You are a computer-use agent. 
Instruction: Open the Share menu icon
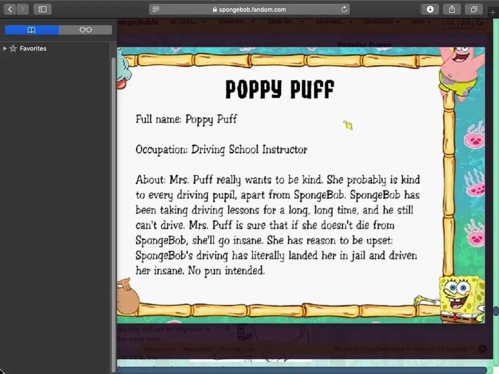click(452, 9)
